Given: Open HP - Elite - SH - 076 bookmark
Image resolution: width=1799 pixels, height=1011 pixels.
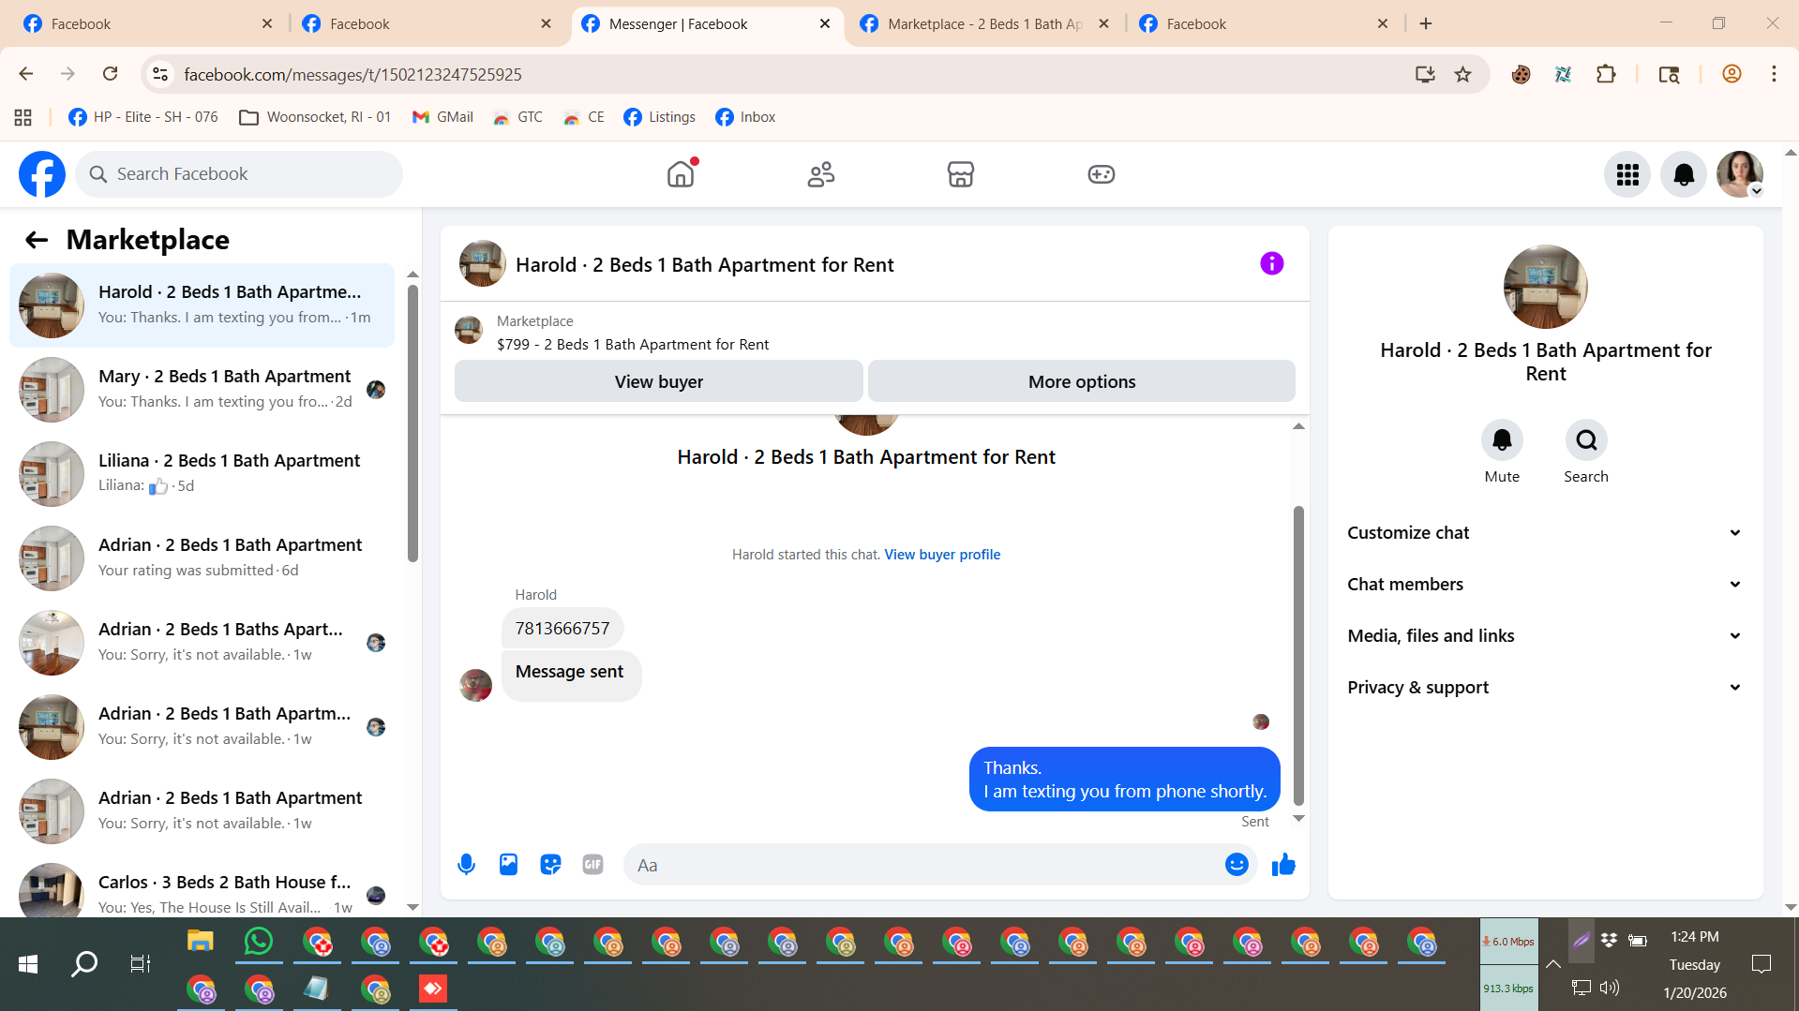Looking at the screenshot, I should click(x=143, y=117).
